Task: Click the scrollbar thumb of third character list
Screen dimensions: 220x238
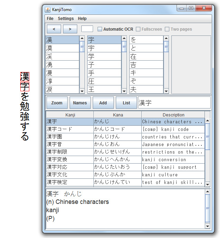Action: point(166,46)
